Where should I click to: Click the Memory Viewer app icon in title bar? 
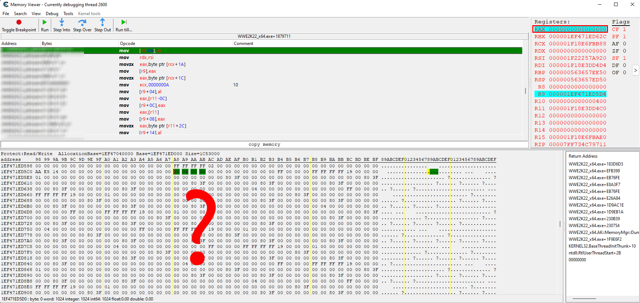5,5
